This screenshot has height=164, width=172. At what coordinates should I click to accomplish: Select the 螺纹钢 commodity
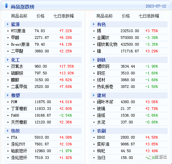coord(103,66)
